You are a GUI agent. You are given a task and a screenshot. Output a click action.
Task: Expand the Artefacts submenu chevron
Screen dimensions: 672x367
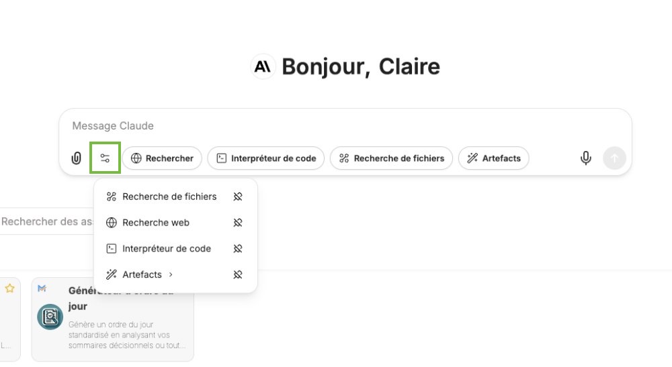[x=171, y=274]
